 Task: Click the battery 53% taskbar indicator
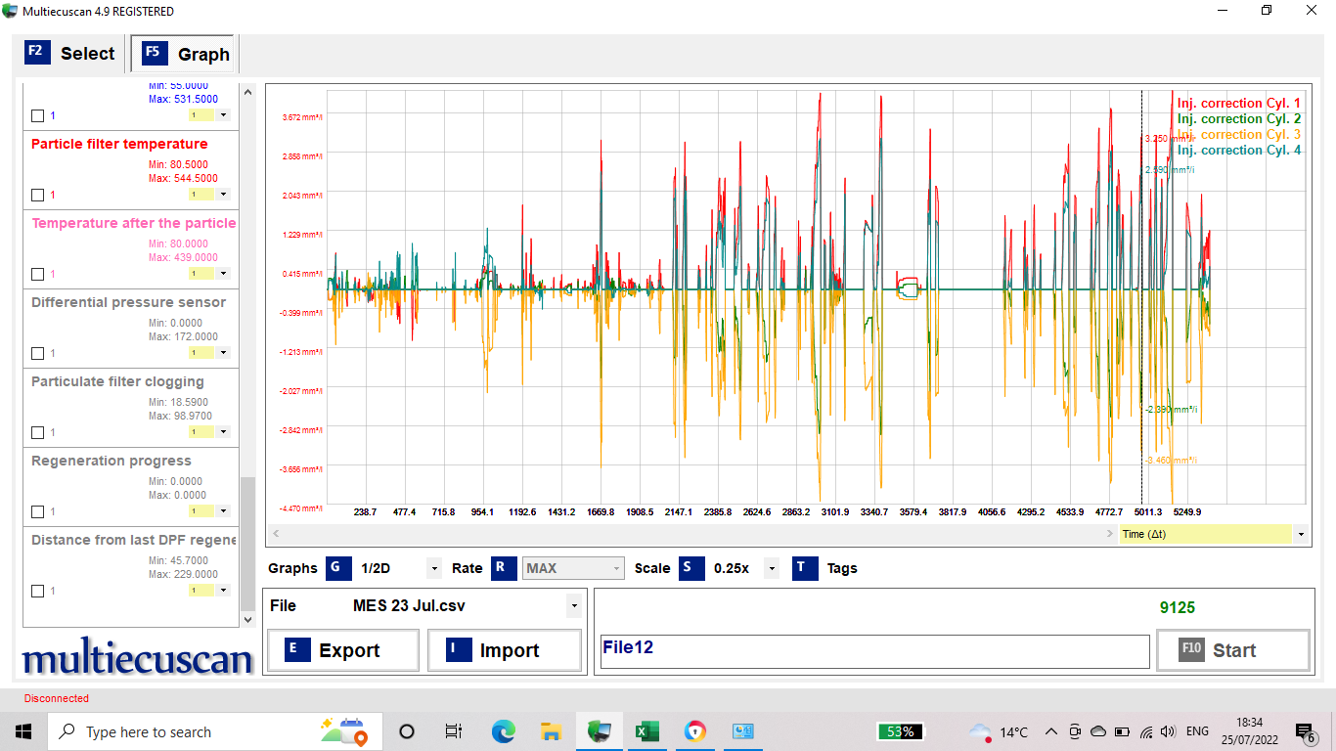click(900, 731)
